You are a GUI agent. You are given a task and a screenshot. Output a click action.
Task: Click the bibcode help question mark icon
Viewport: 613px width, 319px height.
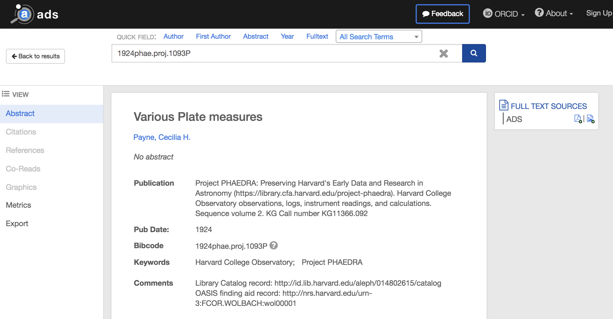click(274, 245)
